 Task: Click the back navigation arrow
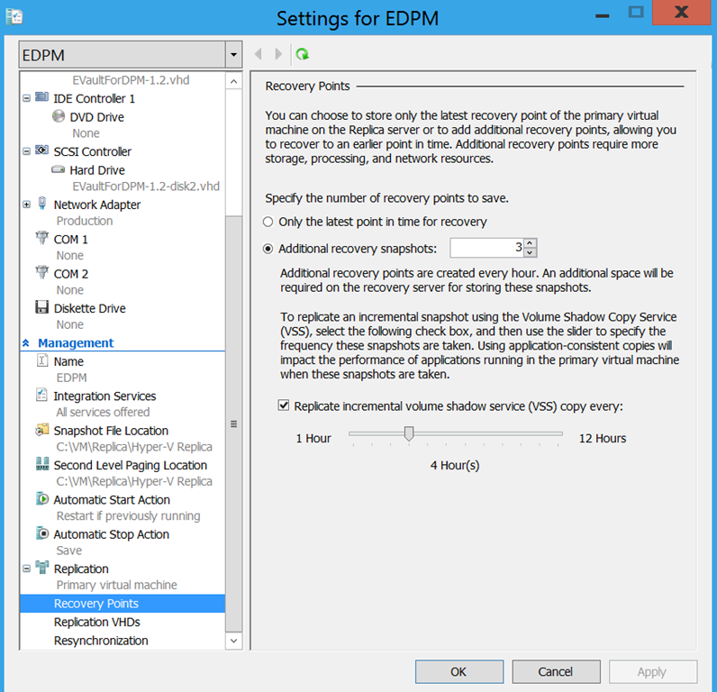(x=259, y=54)
